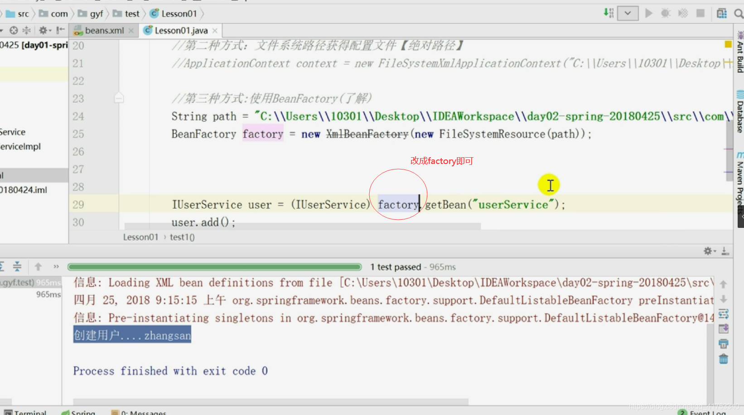The height and width of the screenshot is (415, 744).
Task: Click the editor horizontal scrollbar
Action: point(302,226)
